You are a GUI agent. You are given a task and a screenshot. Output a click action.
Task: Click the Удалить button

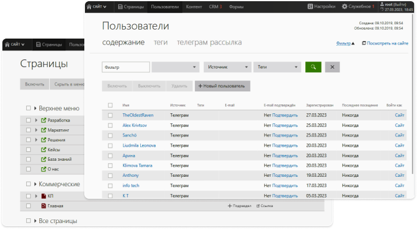coord(179,86)
